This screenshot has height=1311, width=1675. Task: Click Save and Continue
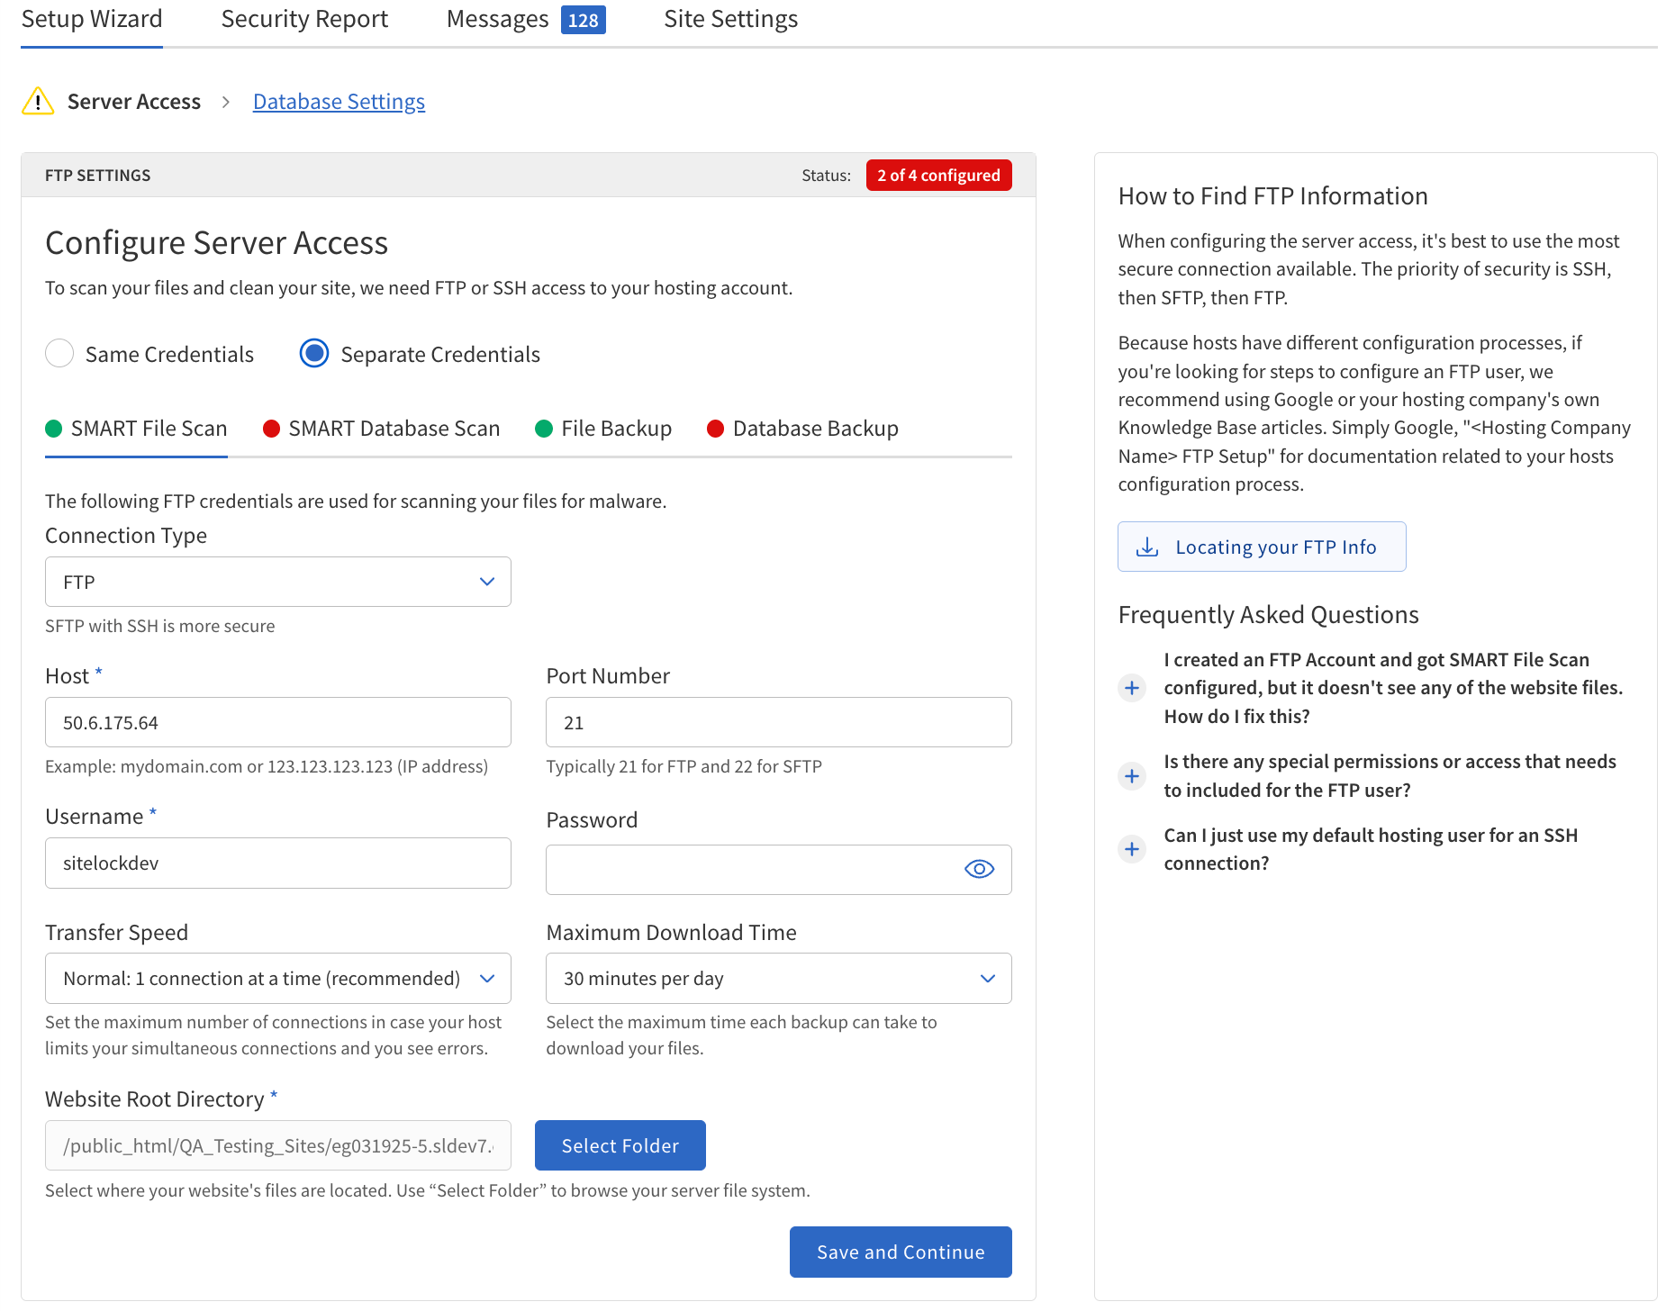click(901, 1252)
